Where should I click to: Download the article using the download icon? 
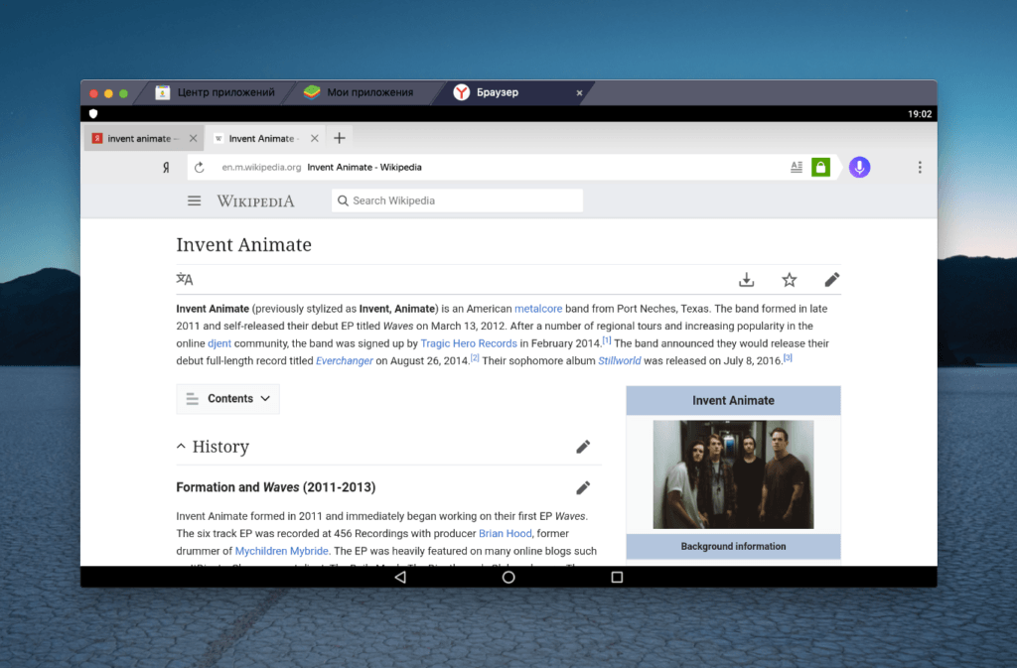(747, 280)
